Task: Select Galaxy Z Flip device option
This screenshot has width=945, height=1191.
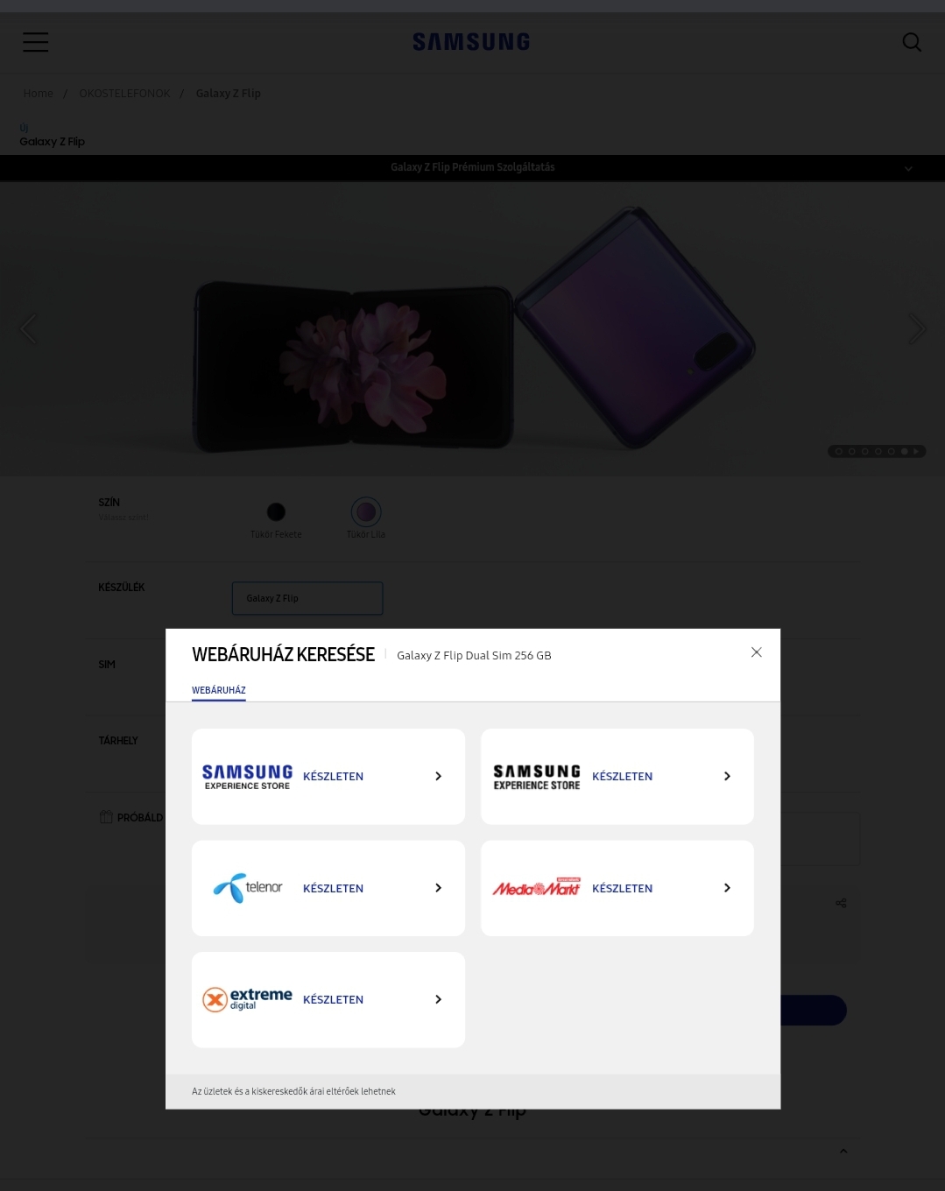Action: (x=307, y=598)
